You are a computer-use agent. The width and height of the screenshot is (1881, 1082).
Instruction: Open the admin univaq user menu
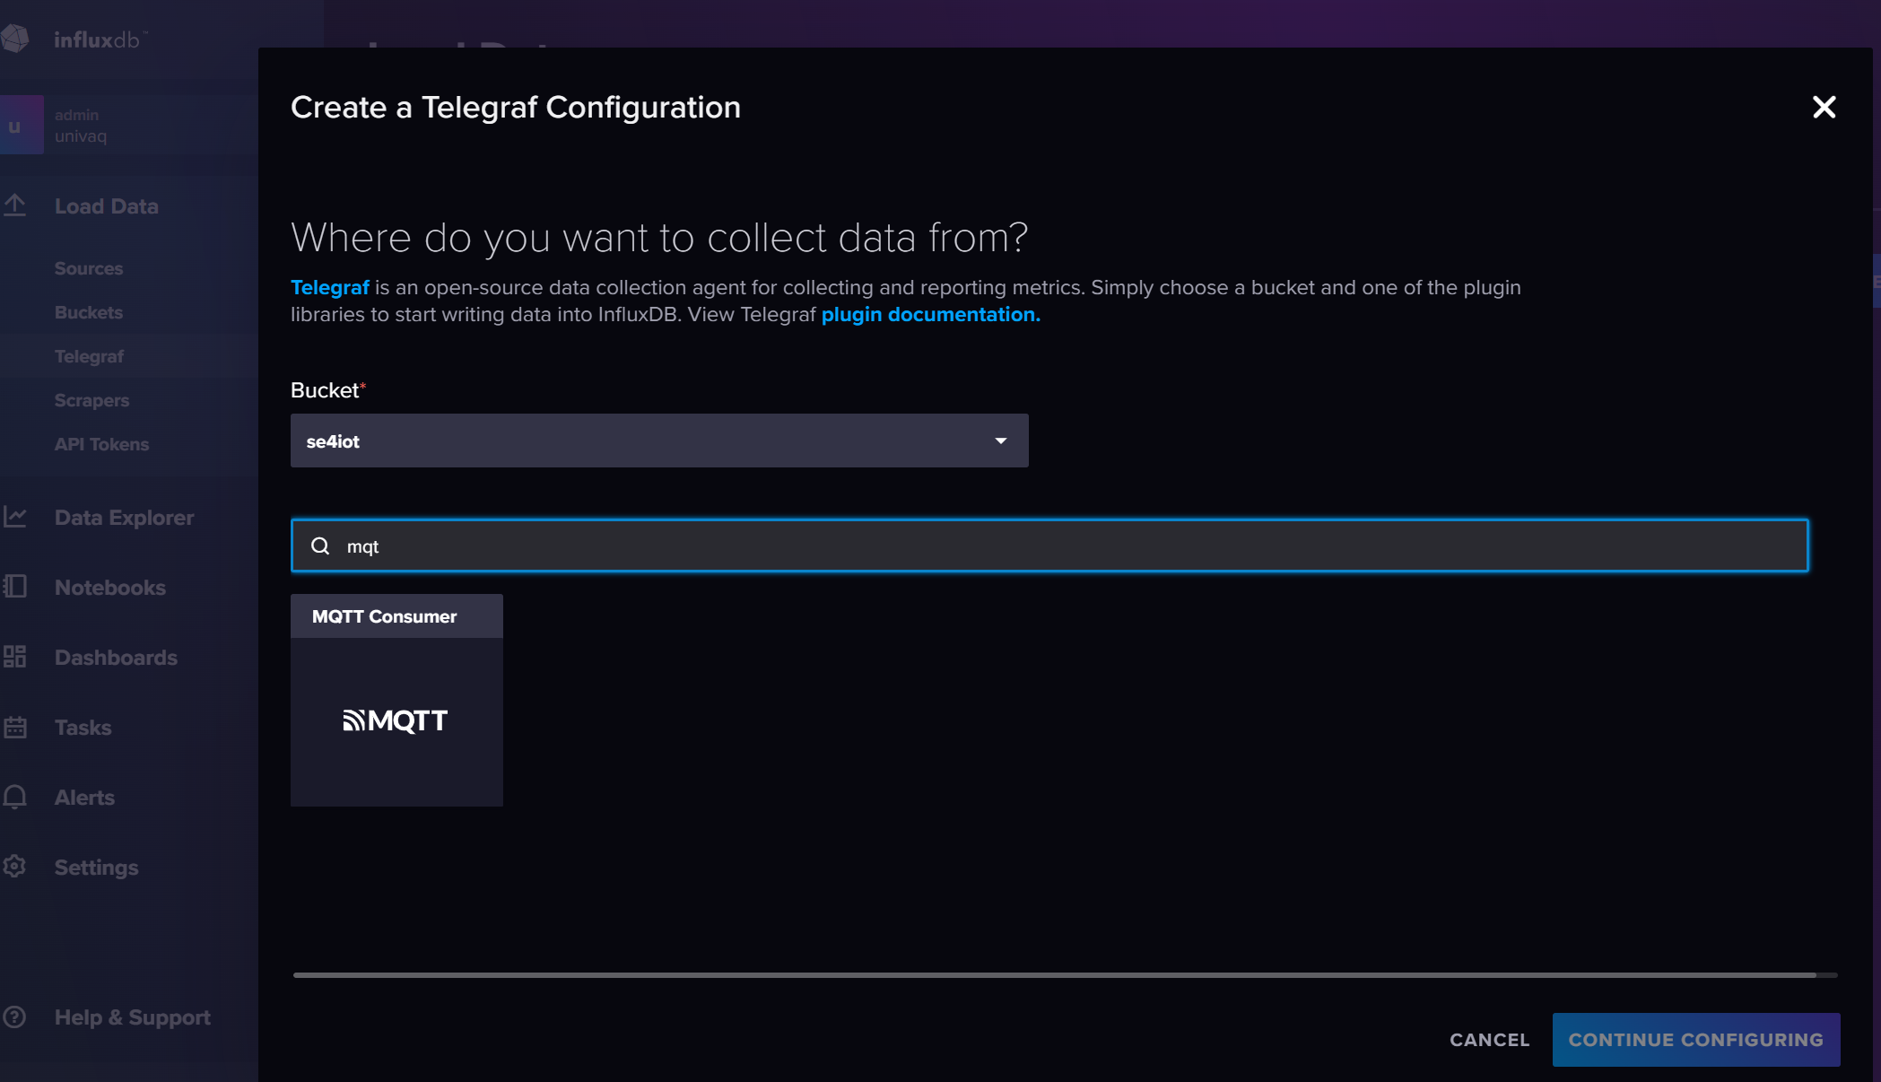129,125
